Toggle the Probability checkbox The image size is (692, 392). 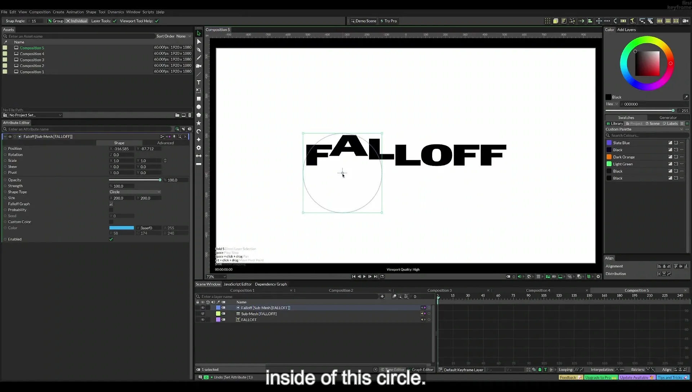pos(111,210)
